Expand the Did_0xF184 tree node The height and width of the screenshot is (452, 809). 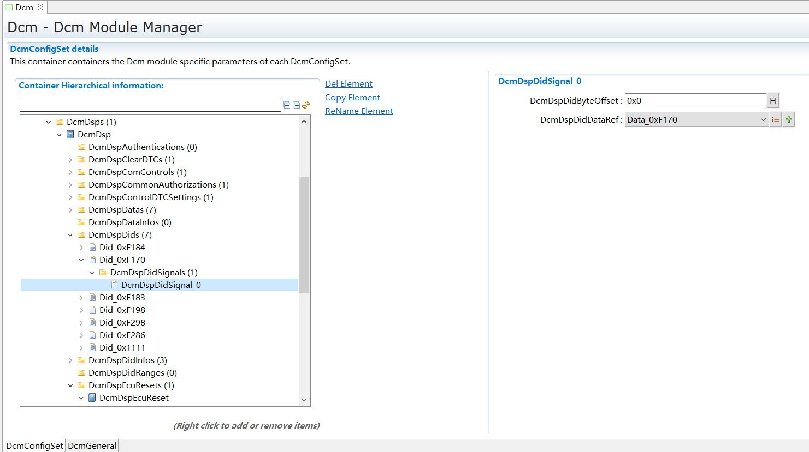[x=81, y=248]
